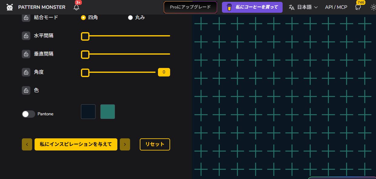376x179 pixels.
Task: Enable the Pantone toggle
Action: [29, 114]
